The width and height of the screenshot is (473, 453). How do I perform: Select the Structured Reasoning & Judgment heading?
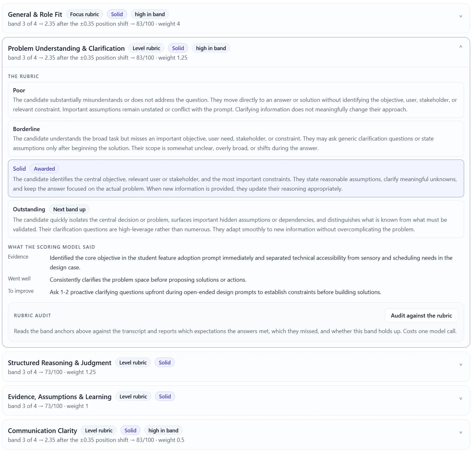[x=60, y=363]
